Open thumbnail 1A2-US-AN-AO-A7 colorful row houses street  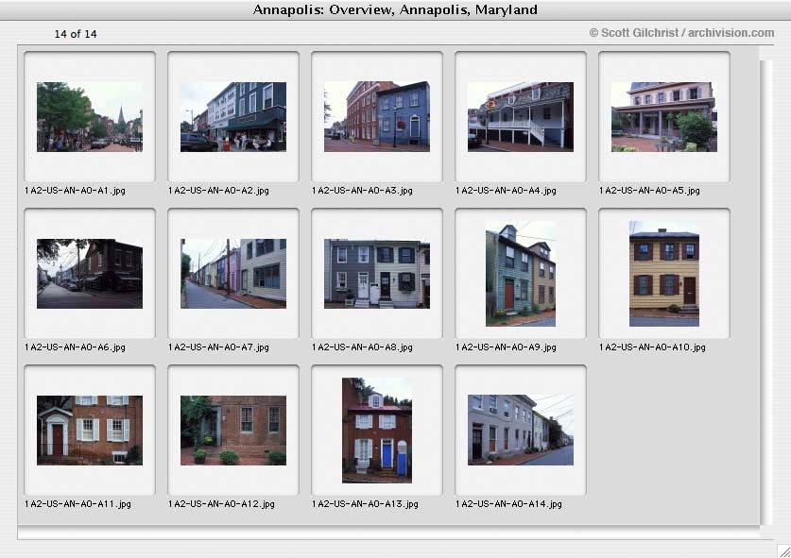(x=233, y=274)
